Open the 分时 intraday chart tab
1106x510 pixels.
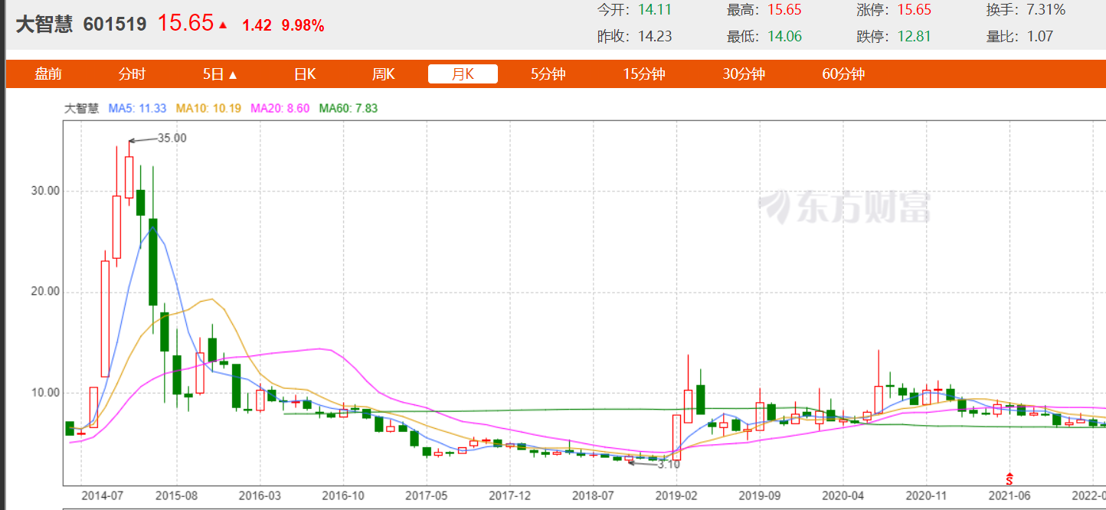click(132, 74)
